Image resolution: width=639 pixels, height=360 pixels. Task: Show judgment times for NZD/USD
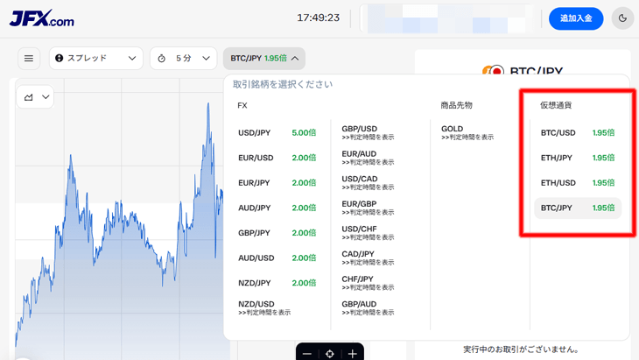click(x=264, y=313)
